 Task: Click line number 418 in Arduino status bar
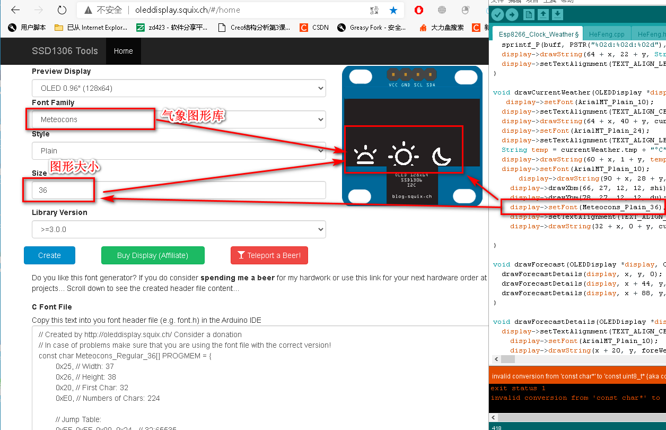[496, 427]
